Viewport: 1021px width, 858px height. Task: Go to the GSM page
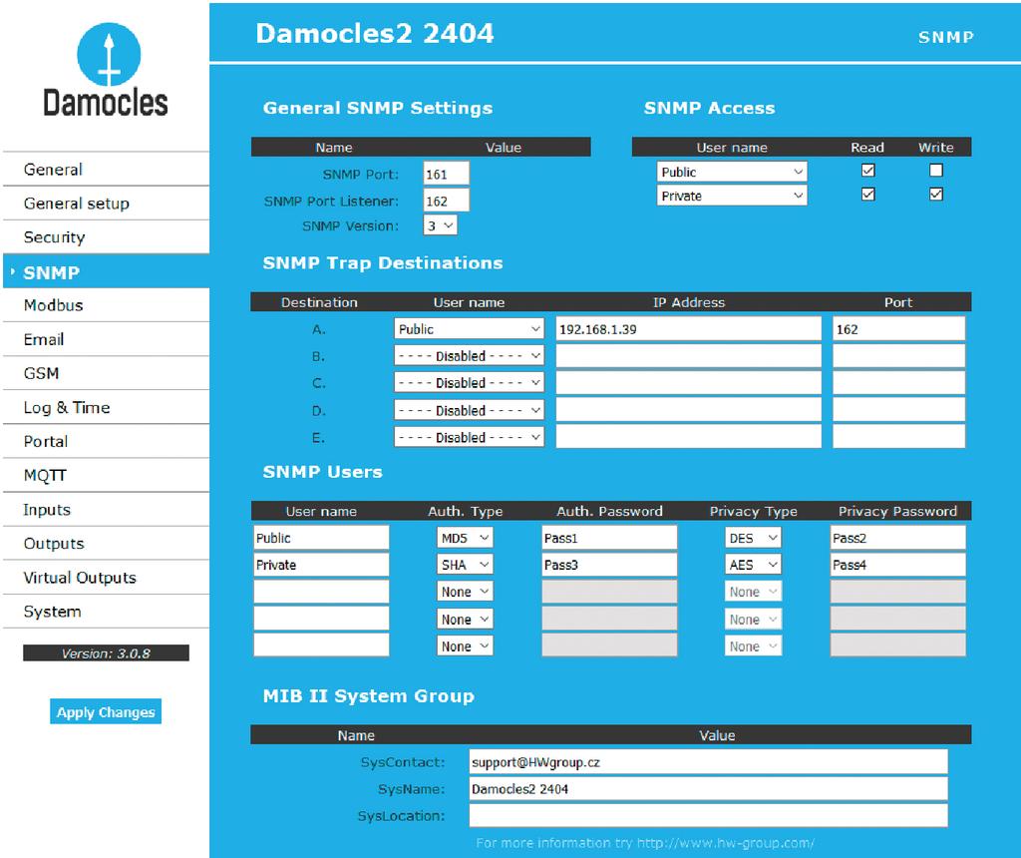[x=106, y=373]
